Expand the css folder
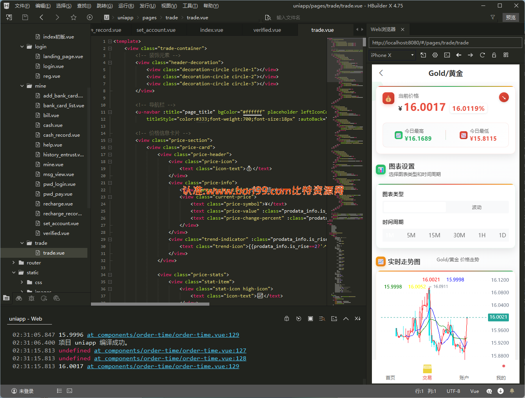The height and width of the screenshot is (398, 525). (22, 282)
